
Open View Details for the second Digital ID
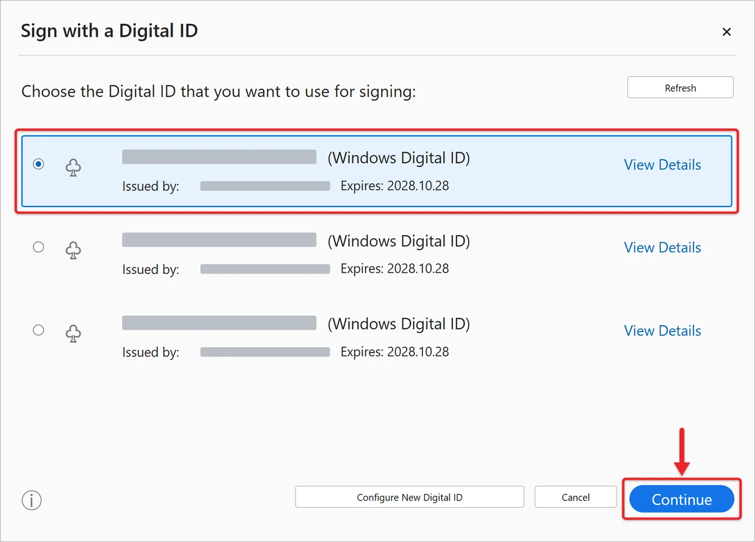tap(662, 248)
